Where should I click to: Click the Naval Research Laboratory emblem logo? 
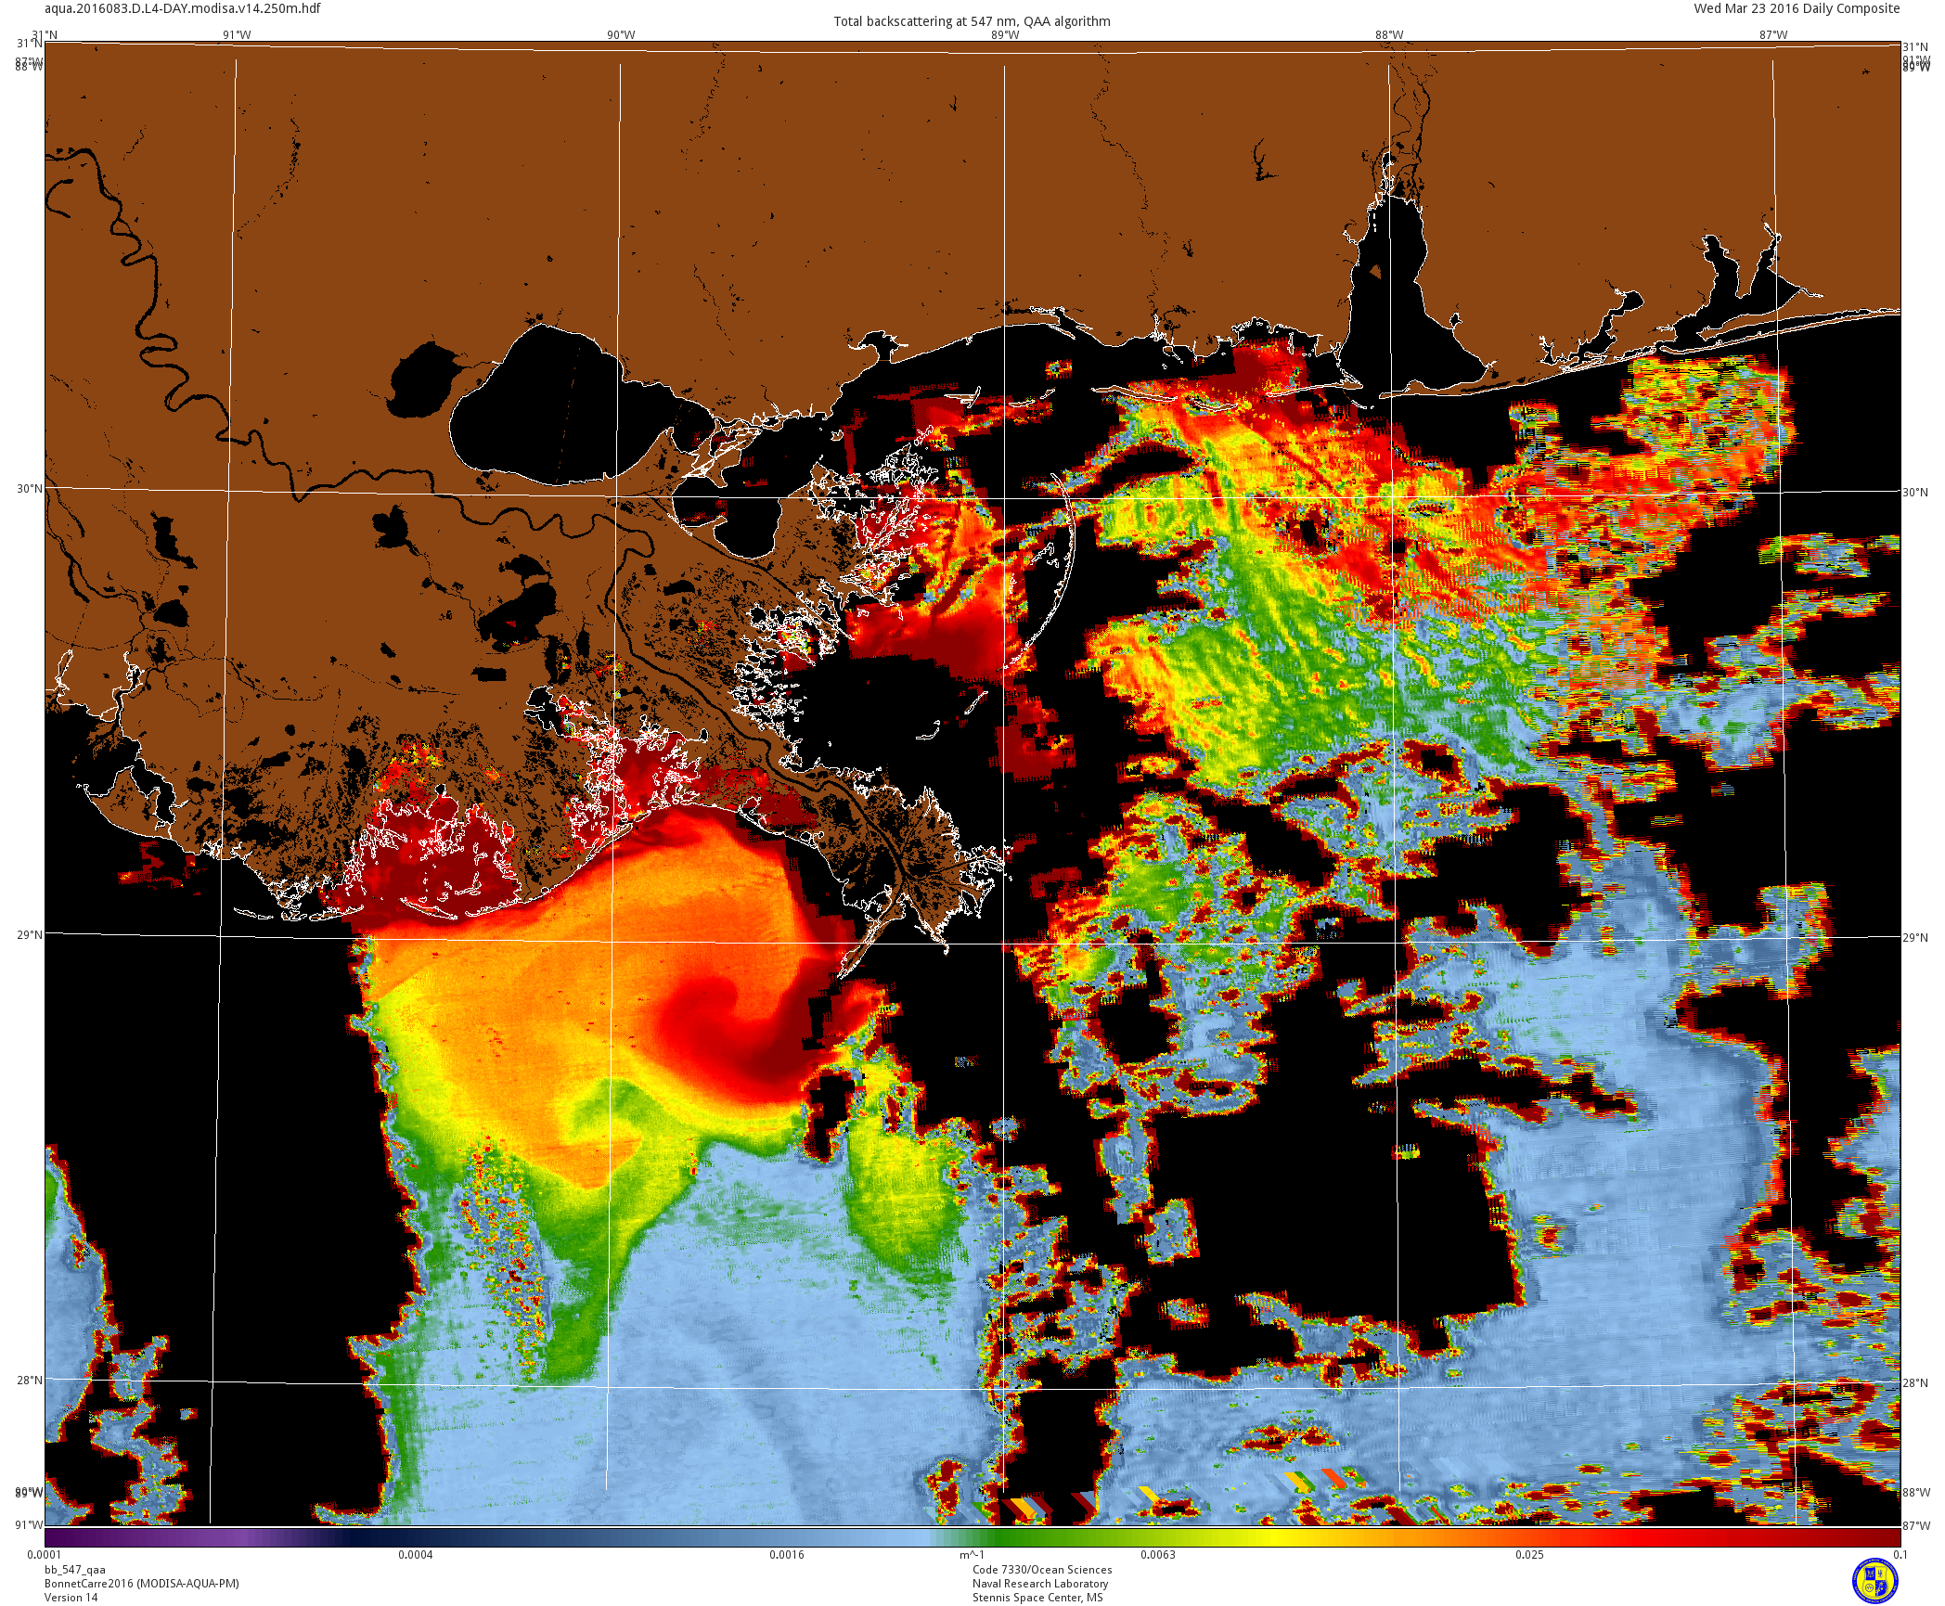pyautogui.click(x=1874, y=1580)
